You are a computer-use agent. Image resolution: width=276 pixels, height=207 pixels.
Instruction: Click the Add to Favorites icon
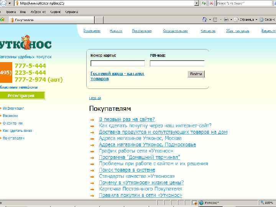pyautogui.click(x=2, y=20)
